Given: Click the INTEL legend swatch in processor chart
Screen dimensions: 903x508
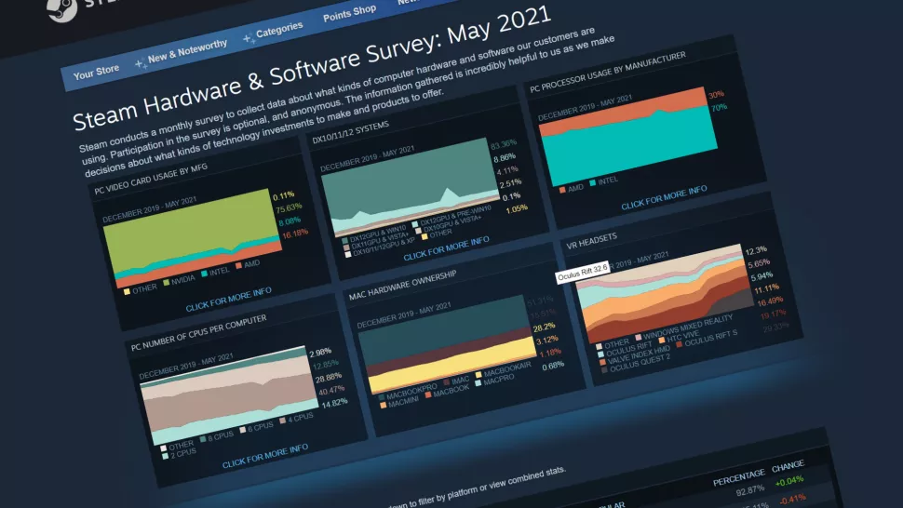Looking at the screenshot, I should click(593, 183).
